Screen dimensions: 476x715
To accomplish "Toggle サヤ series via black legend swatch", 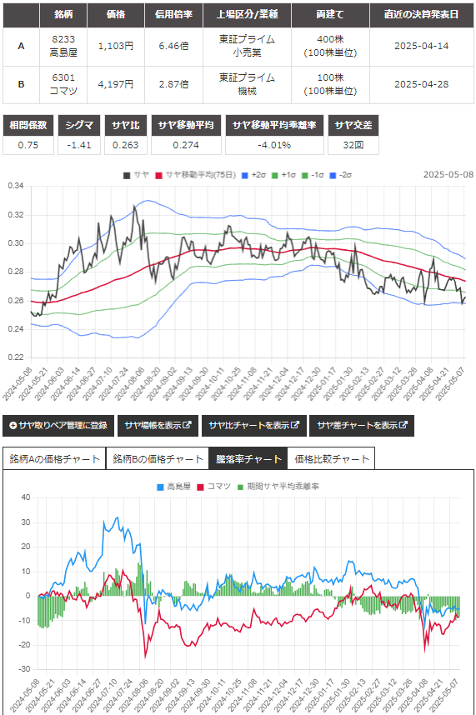I will 127,175.
